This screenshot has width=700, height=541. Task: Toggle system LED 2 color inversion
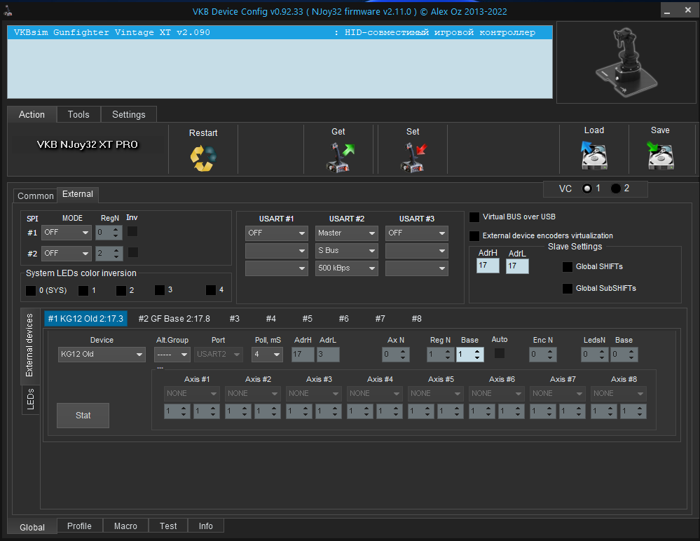(121, 291)
